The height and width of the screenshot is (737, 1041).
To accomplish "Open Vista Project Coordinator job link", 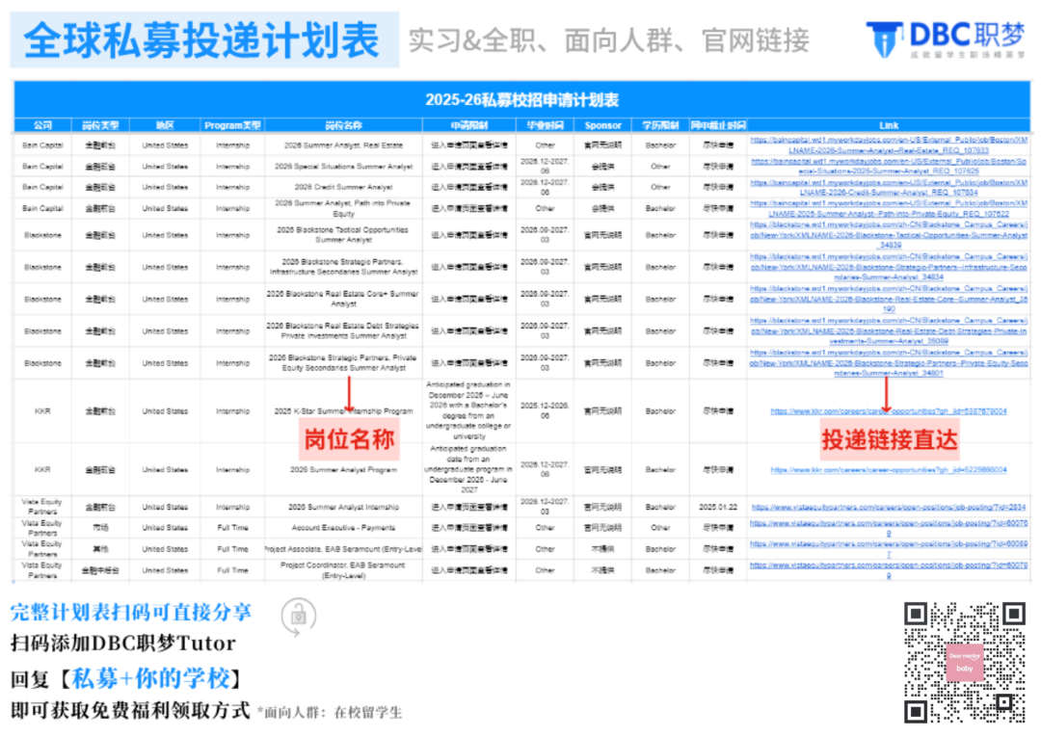I will 889,569.
